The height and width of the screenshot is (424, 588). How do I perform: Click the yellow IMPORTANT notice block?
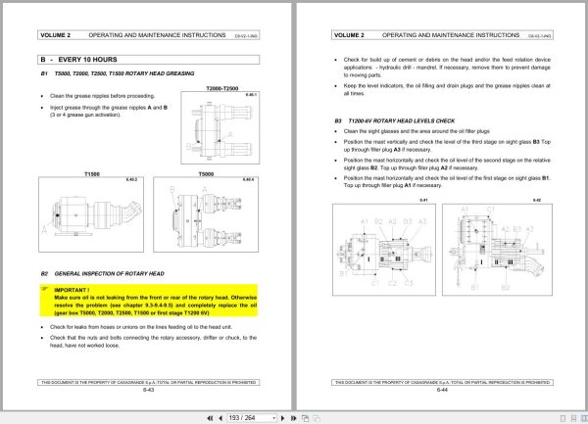coord(149,301)
